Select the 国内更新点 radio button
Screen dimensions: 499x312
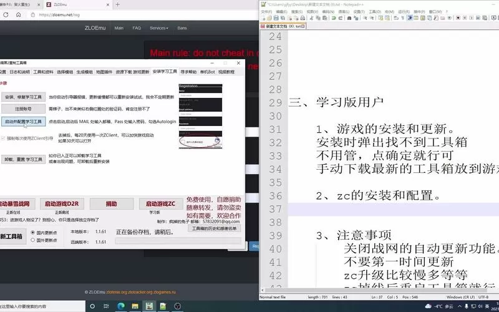33,232
